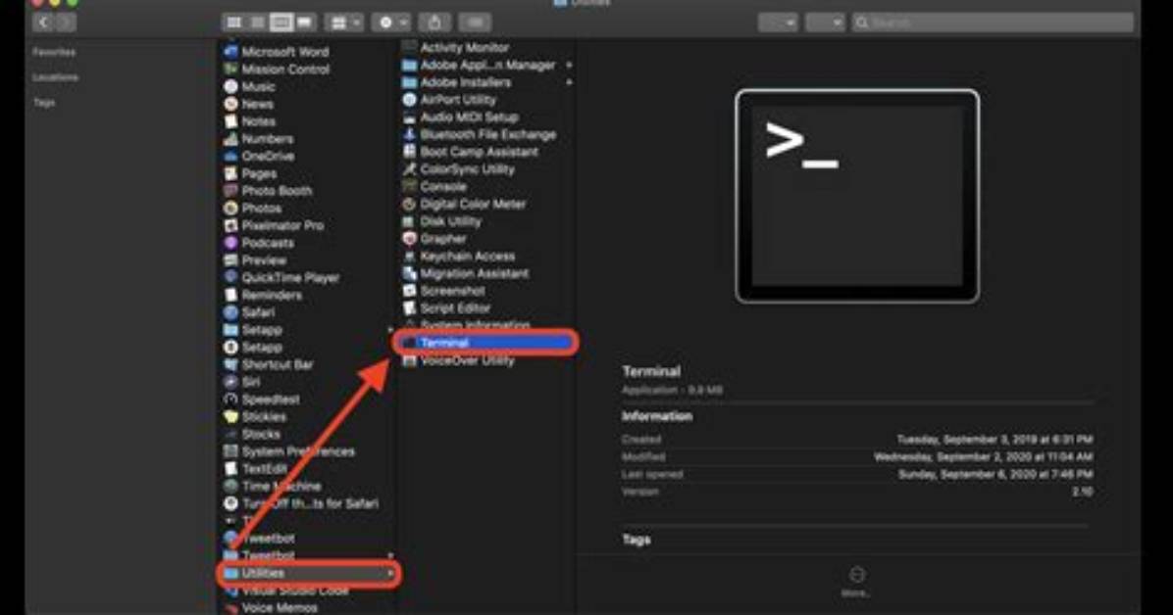Click Locations heading in sidebar

coord(55,77)
